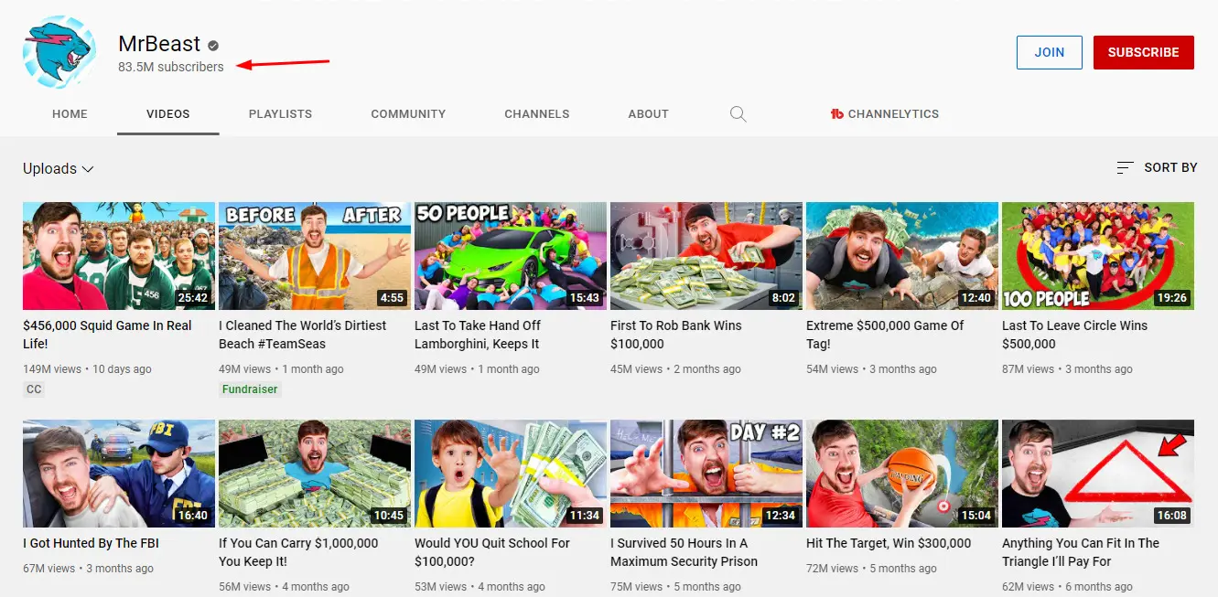1218x597 pixels.
Task: Click the Join button
Action: [x=1049, y=53]
